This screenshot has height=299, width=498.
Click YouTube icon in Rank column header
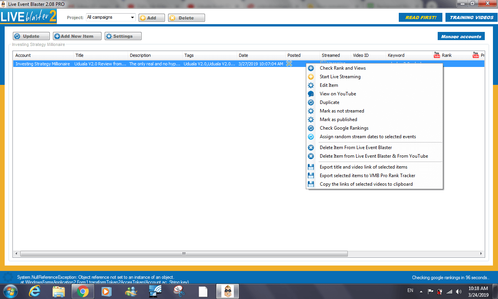tap(437, 55)
